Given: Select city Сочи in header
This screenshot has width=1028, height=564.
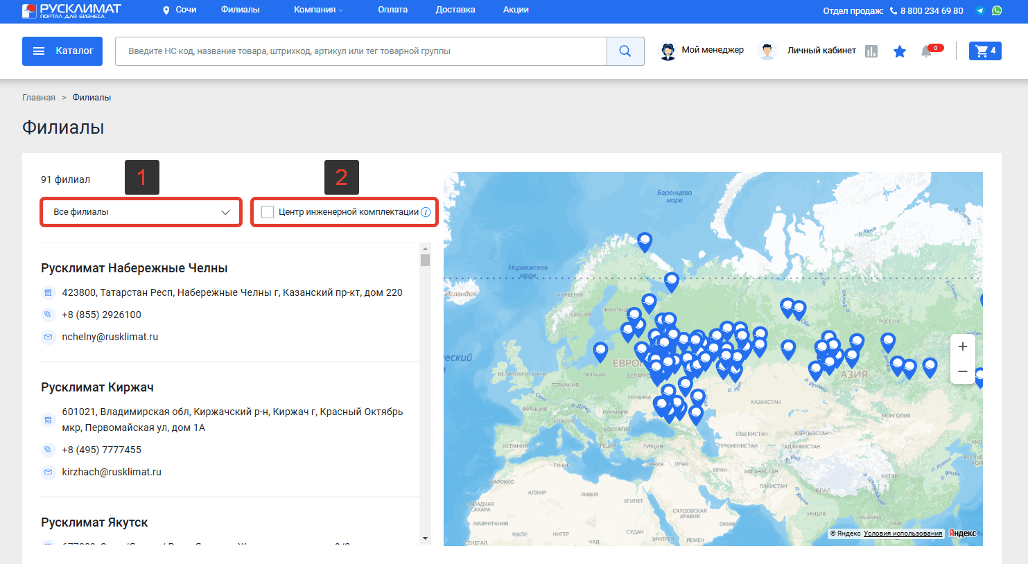Looking at the screenshot, I should pos(186,10).
